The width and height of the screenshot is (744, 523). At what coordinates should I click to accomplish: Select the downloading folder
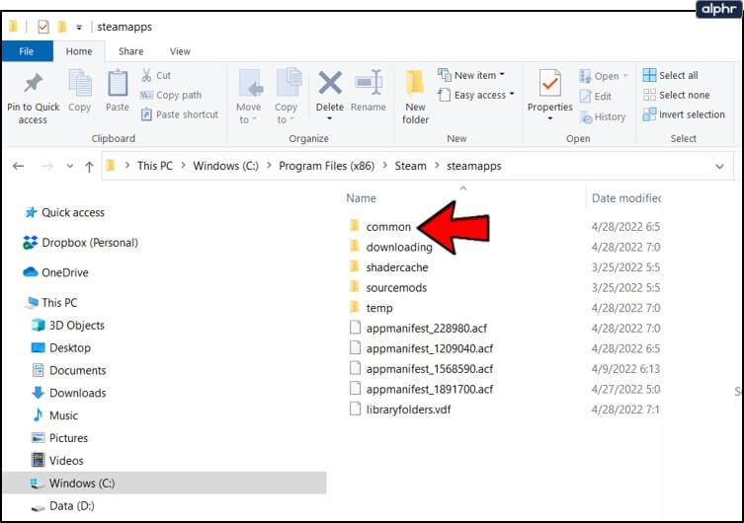391,247
